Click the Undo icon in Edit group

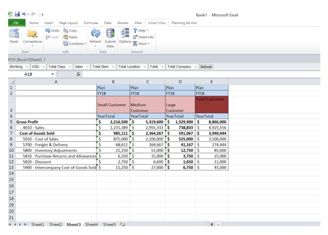47,30
